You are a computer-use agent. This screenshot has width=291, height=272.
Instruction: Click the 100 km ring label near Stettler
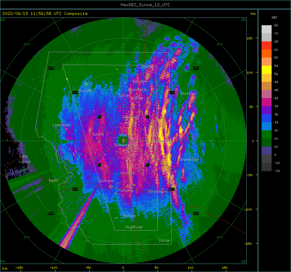(x=172, y=92)
